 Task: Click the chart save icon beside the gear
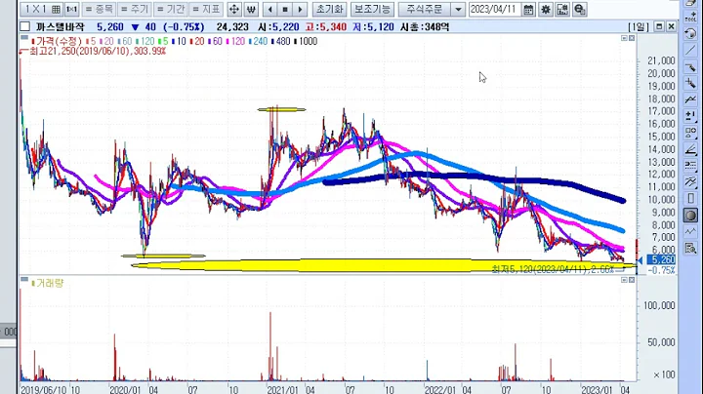(x=562, y=10)
